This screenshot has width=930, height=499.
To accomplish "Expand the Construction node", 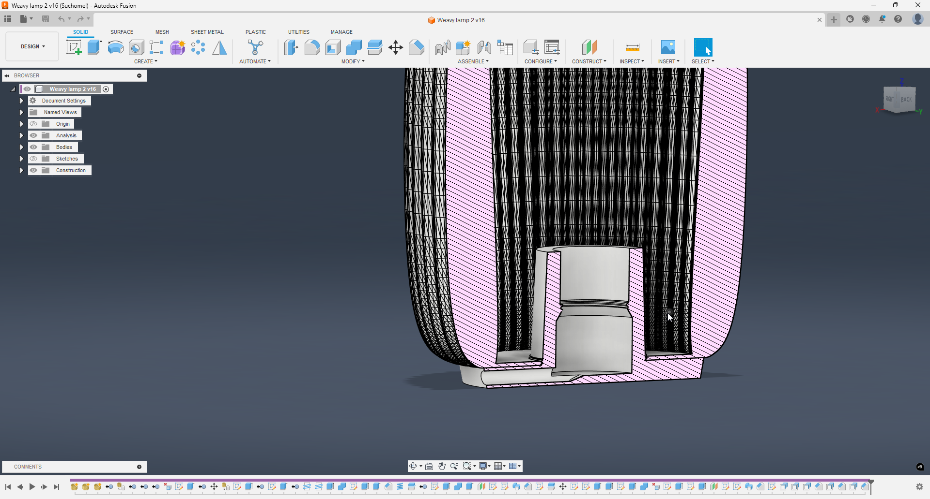I will (21, 170).
